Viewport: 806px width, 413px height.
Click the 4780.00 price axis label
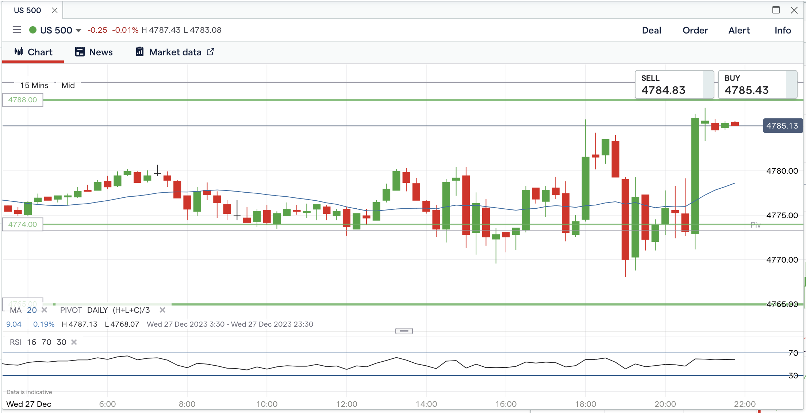[x=782, y=171]
